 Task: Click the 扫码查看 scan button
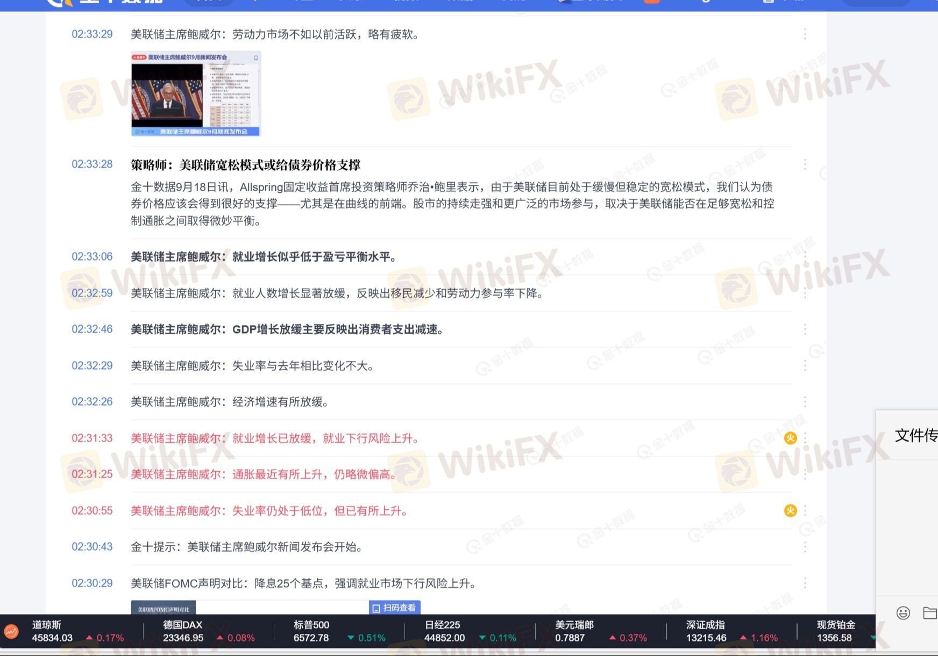pos(395,608)
